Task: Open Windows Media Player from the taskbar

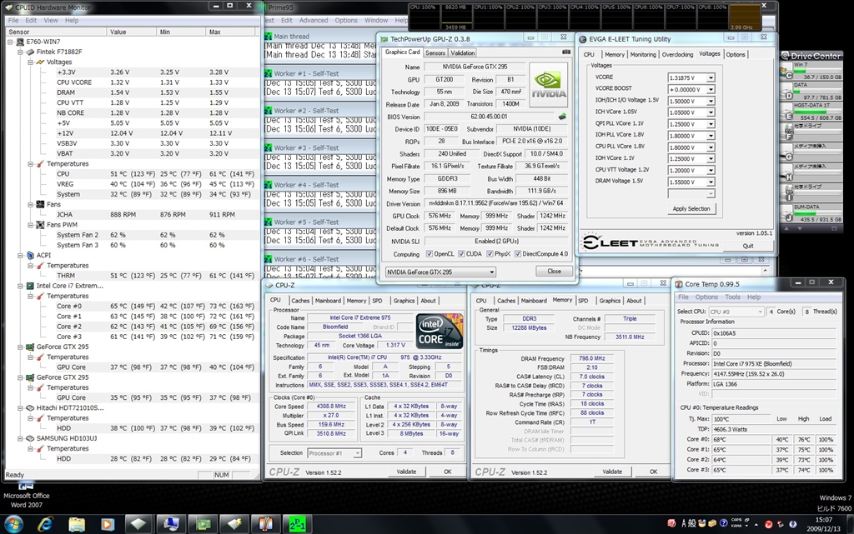Action: coord(108,523)
